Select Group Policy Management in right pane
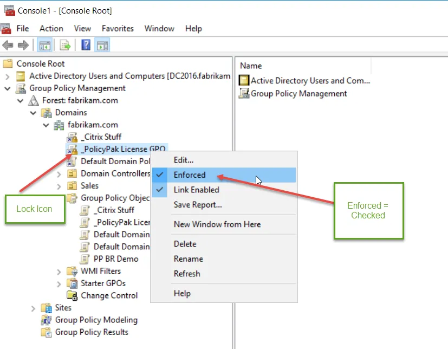 (x=298, y=94)
